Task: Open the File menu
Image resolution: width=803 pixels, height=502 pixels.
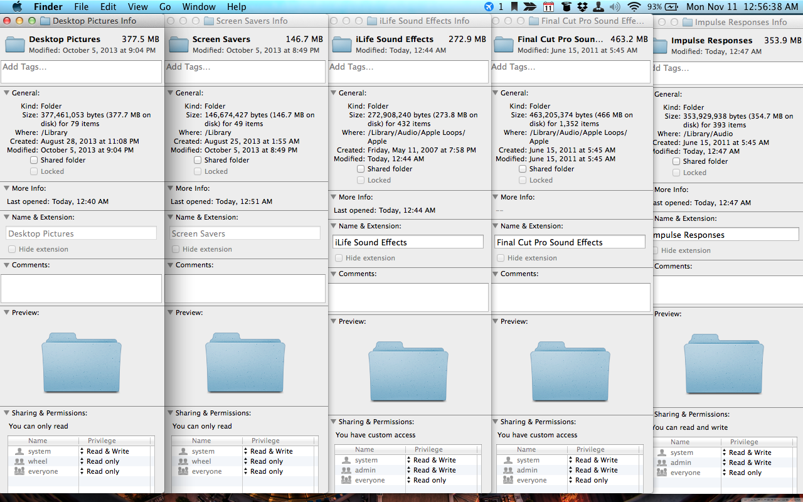Action: pyautogui.click(x=81, y=7)
